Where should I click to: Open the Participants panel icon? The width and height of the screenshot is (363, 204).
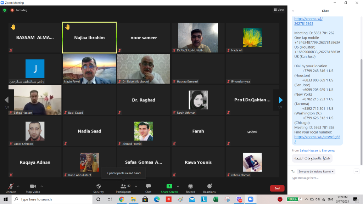123,186
